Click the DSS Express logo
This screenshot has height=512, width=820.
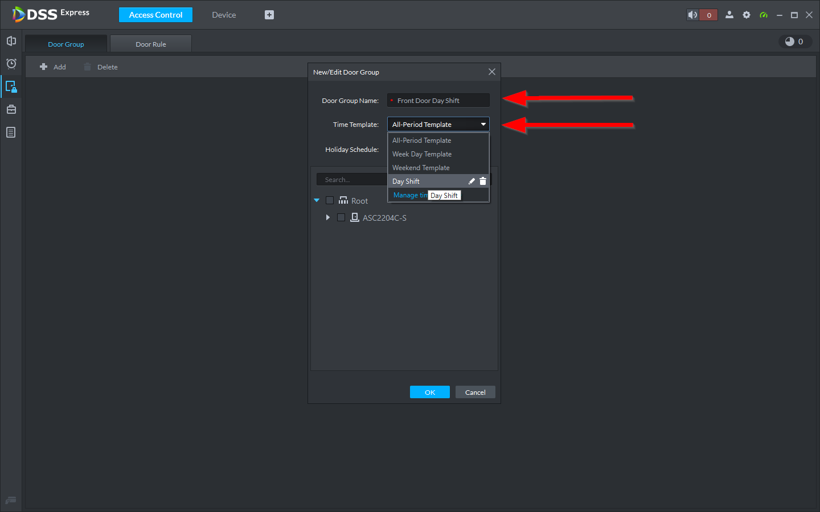coord(51,14)
